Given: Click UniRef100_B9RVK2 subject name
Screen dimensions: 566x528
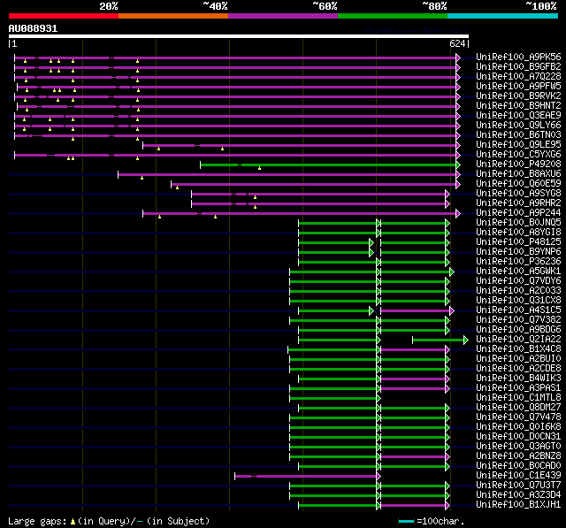Looking at the screenshot, I should click(x=518, y=96).
